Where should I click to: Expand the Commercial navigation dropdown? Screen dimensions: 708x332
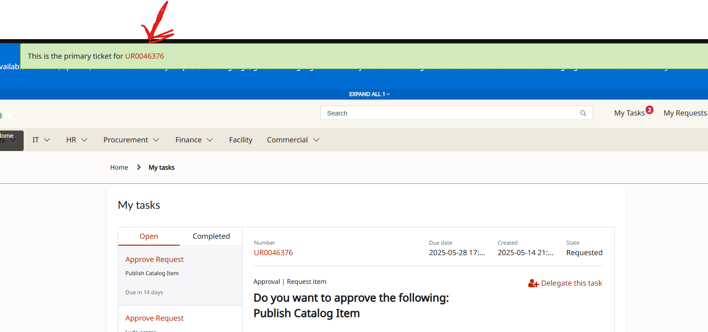click(x=293, y=140)
